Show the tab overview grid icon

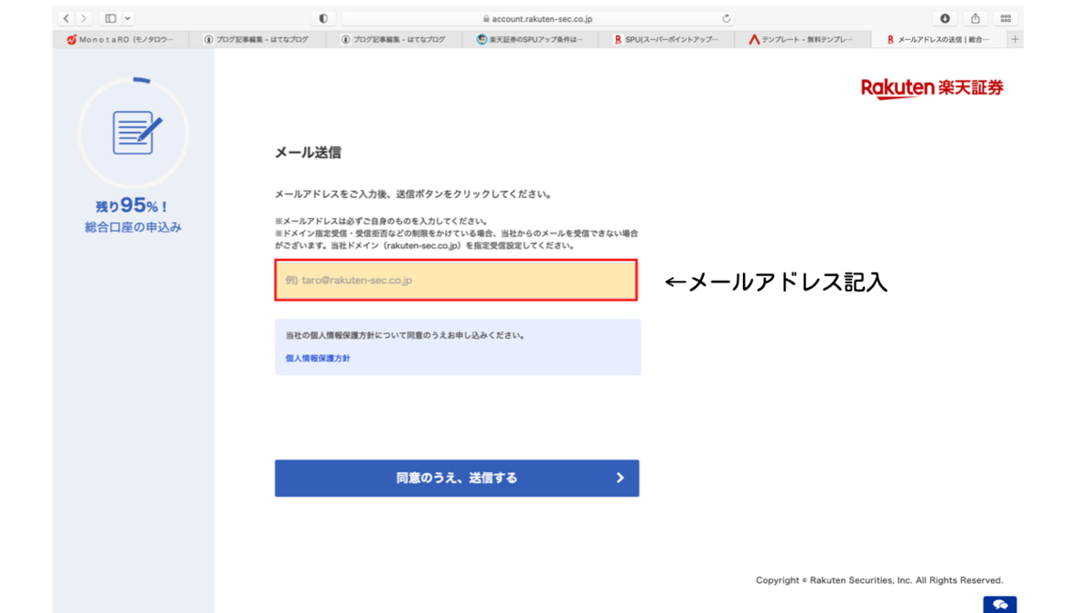[1006, 18]
